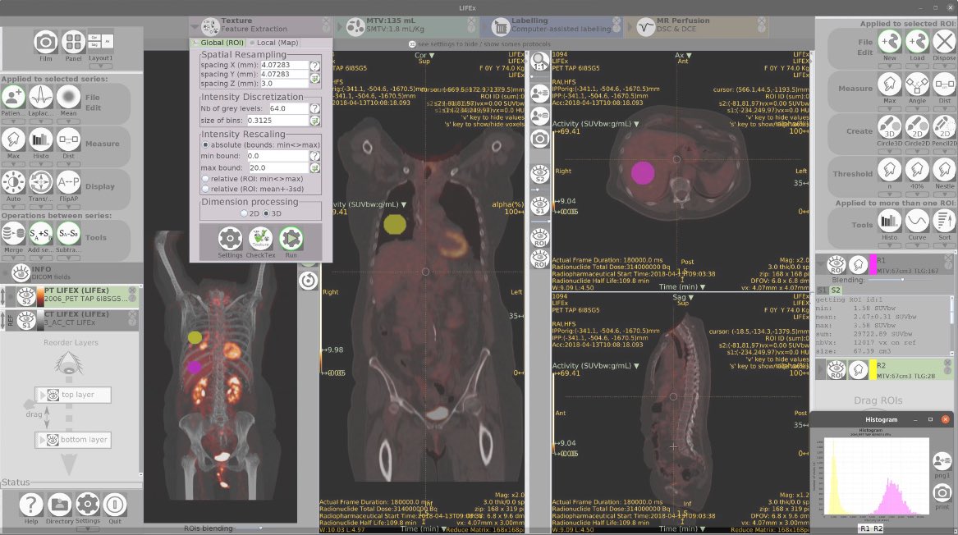Open the ROI Curve tool
958x535 pixels.
tap(917, 221)
